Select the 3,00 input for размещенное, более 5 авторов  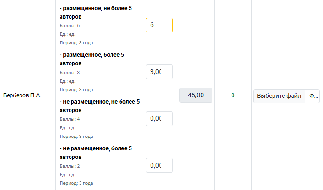(159, 72)
